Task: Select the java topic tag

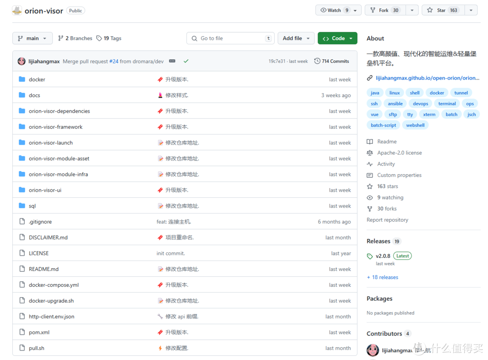Action: pos(375,93)
